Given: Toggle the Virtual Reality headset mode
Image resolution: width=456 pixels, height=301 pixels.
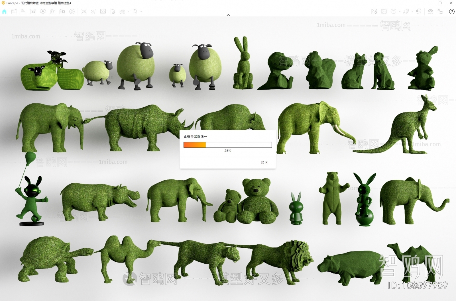Looking at the screenshot, I should [x=419, y=12].
